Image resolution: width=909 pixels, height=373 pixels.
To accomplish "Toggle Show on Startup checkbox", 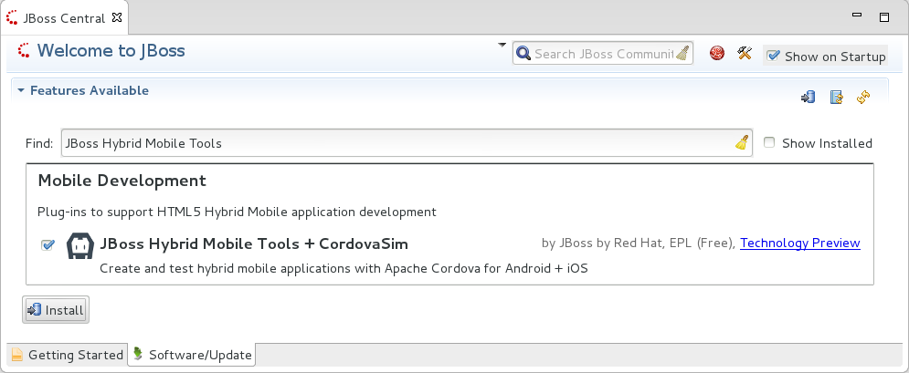I will [774, 57].
